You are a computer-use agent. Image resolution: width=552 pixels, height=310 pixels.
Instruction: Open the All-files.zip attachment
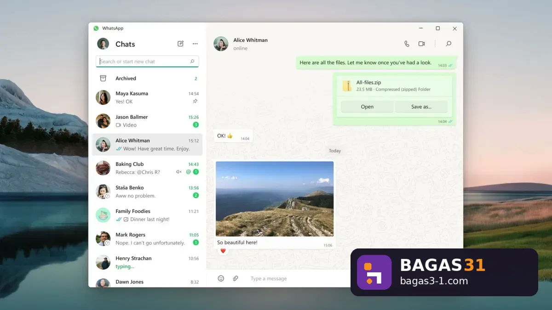click(x=367, y=107)
